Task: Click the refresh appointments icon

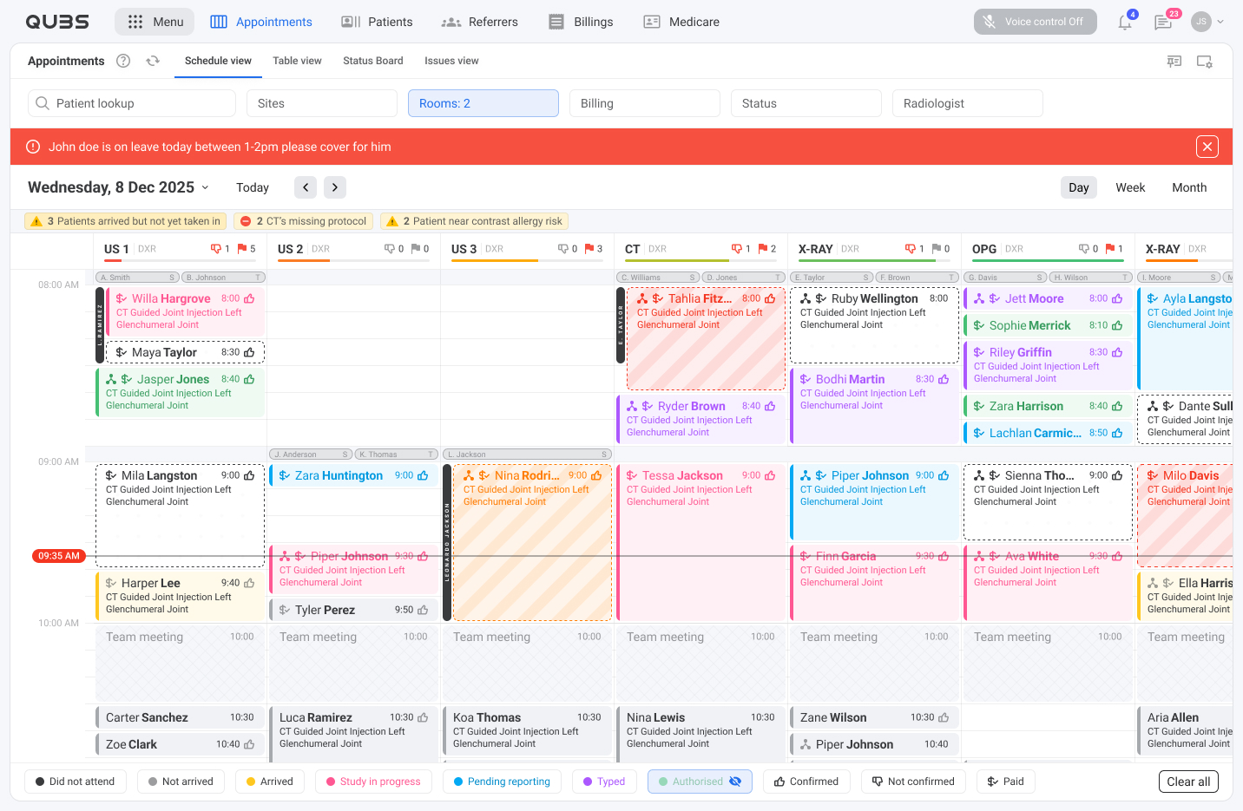Action: [153, 61]
